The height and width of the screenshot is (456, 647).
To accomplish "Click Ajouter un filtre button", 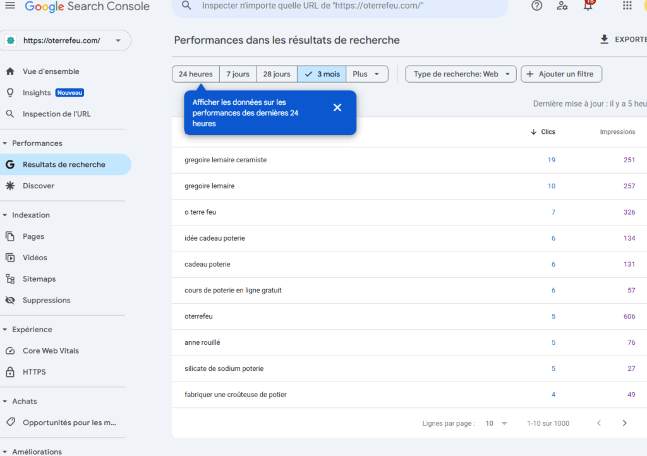I will tap(561, 75).
